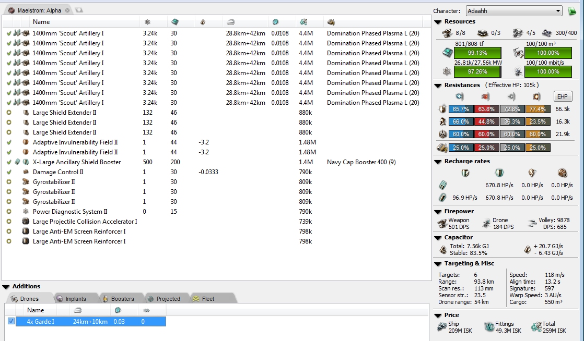Sort by the ammo column header icon
This screenshot has width=584, height=341.
click(331, 22)
